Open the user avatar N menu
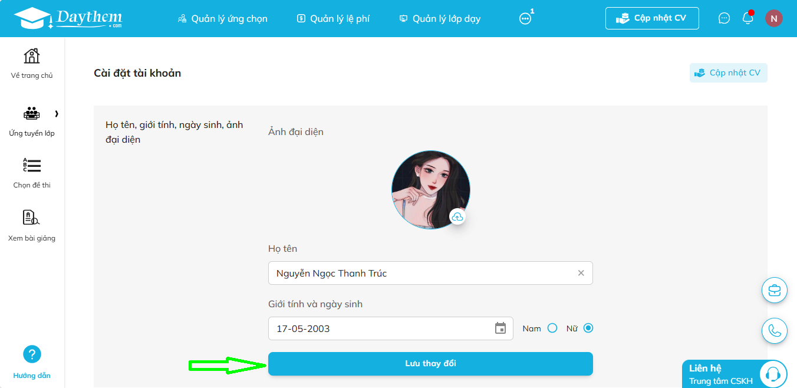This screenshot has height=388, width=797. pyautogui.click(x=773, y=18)
